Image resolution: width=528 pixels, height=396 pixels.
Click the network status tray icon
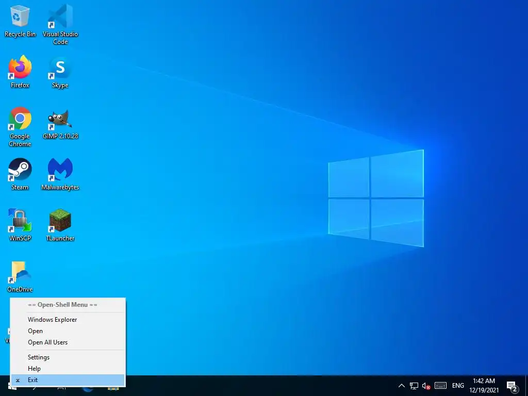pyautogui.click(x=414, y=386)
